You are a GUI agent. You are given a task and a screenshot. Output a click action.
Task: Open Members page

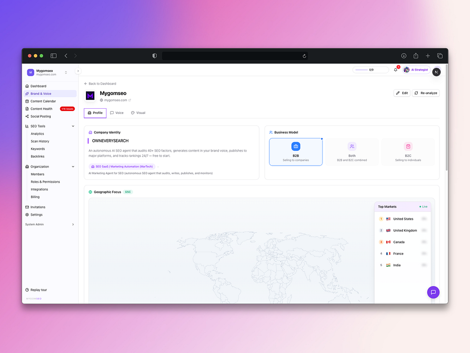click(x=38, y=174)
